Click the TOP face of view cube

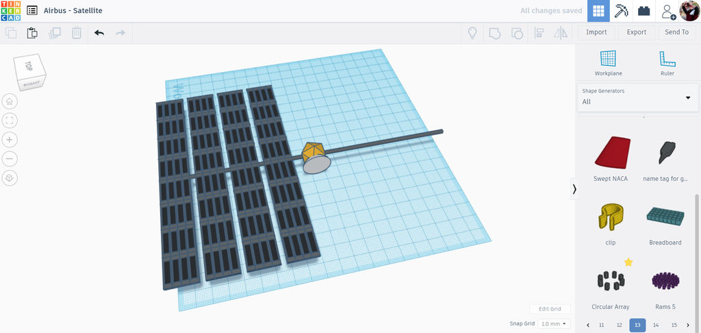pyautogui.click(x=29, y=66)
